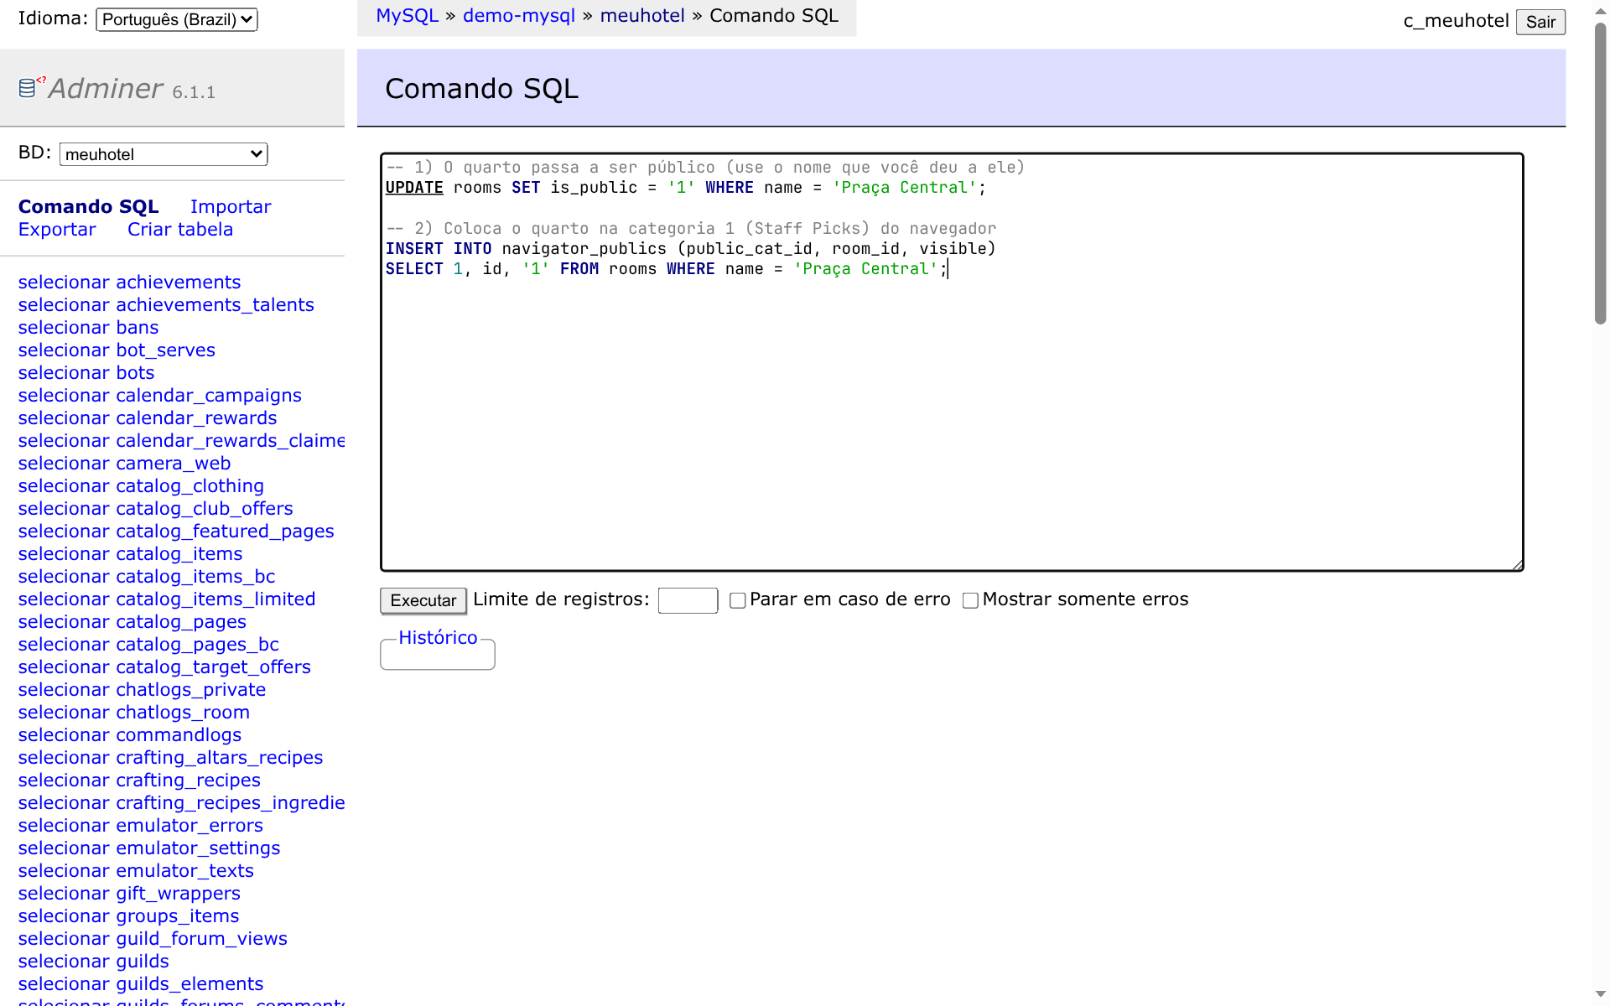This screenshot has height=1006, width=1610.
Task: Go to MySQL breadcrumb link
Action: tap(408, 16)
